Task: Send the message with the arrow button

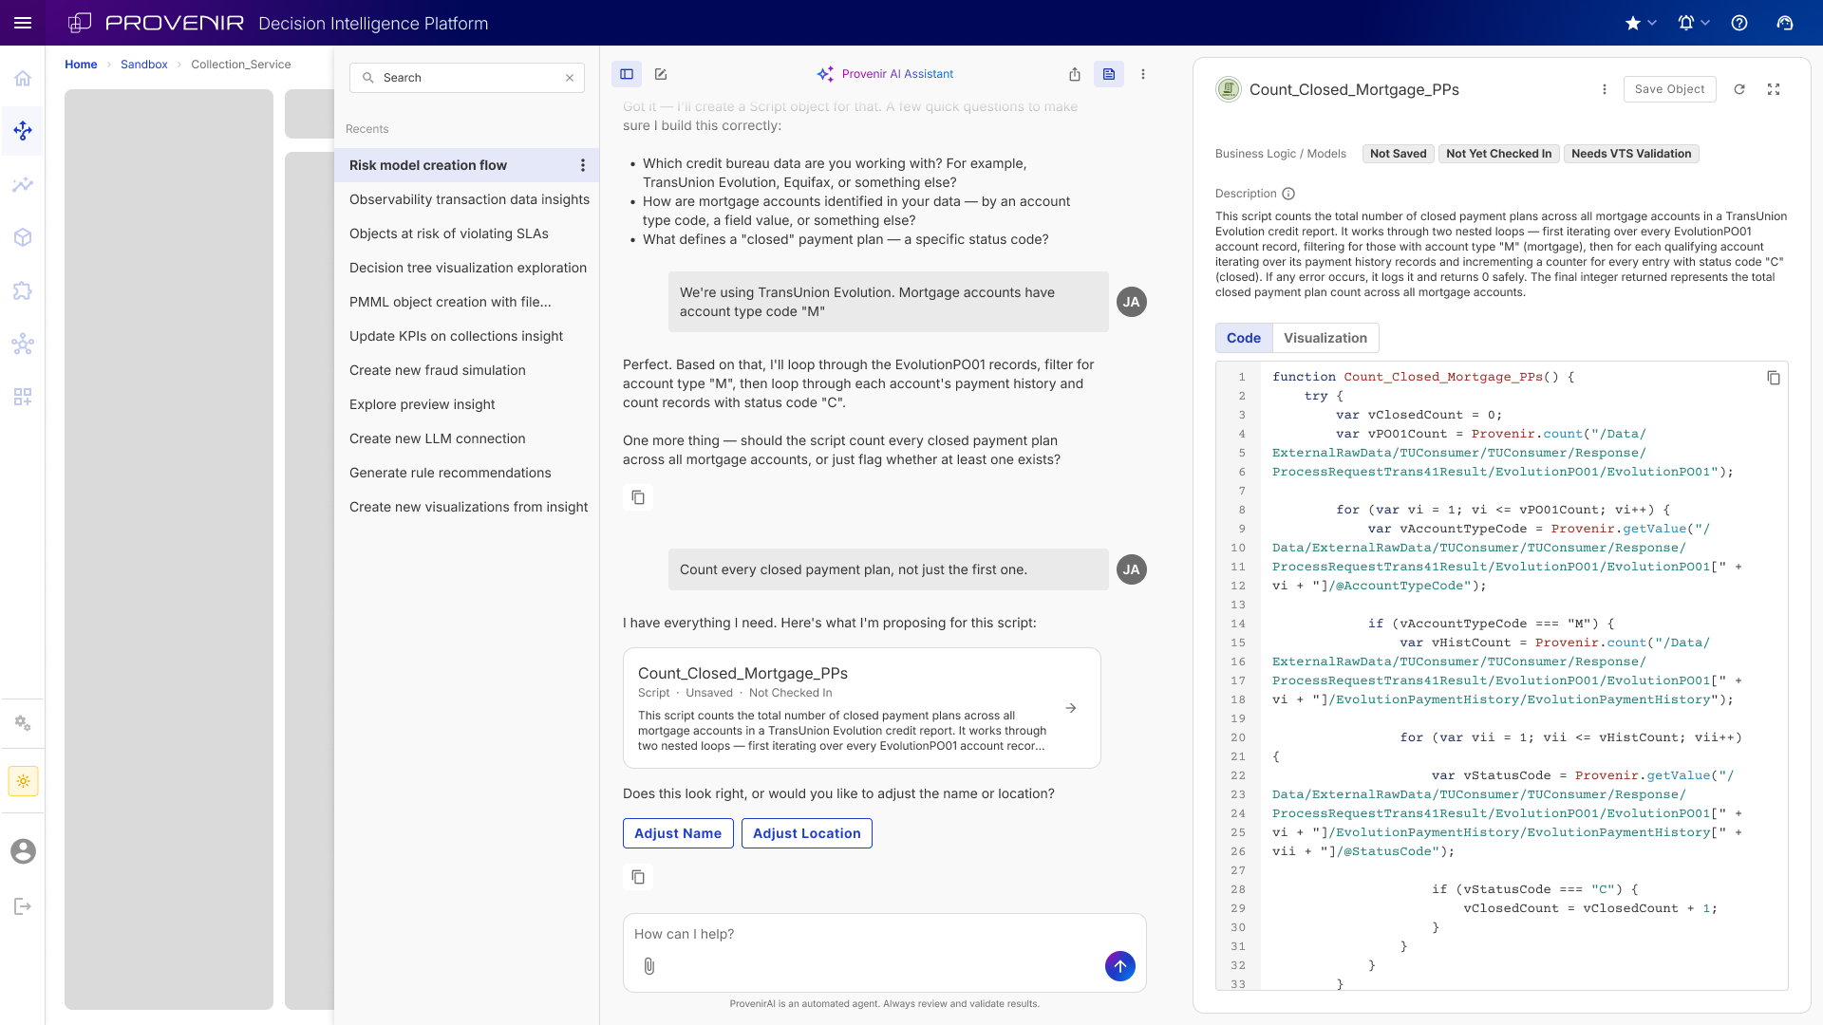Action: [1120, 966]
